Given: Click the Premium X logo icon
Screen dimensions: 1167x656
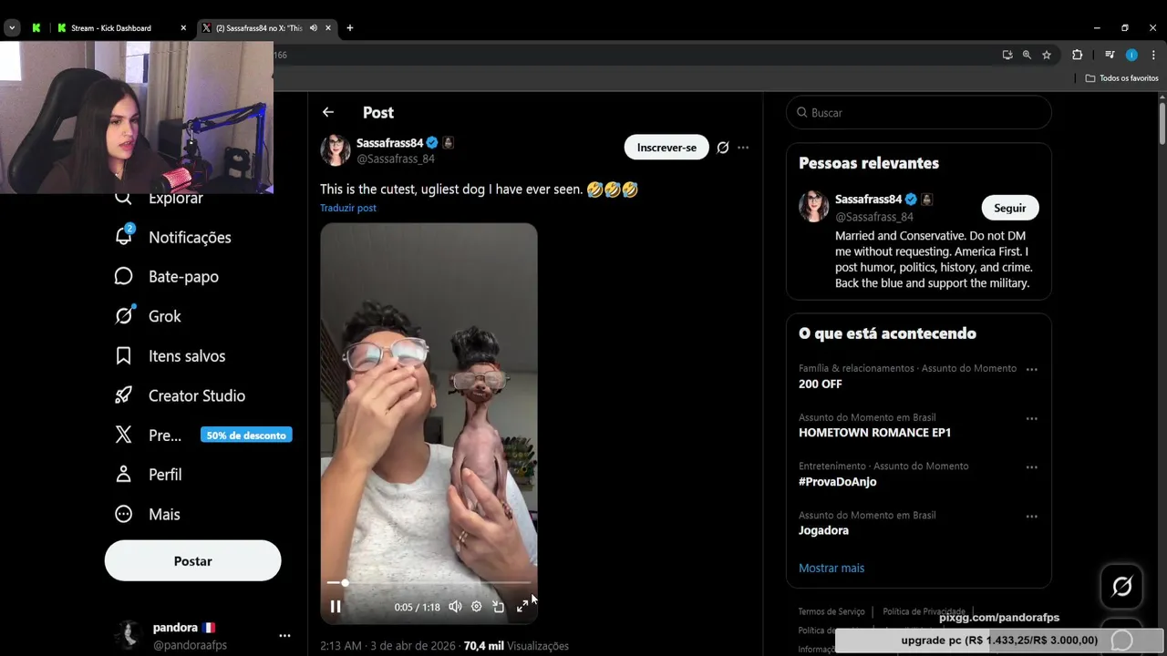Looking at the screenshot, I should 124,435.
